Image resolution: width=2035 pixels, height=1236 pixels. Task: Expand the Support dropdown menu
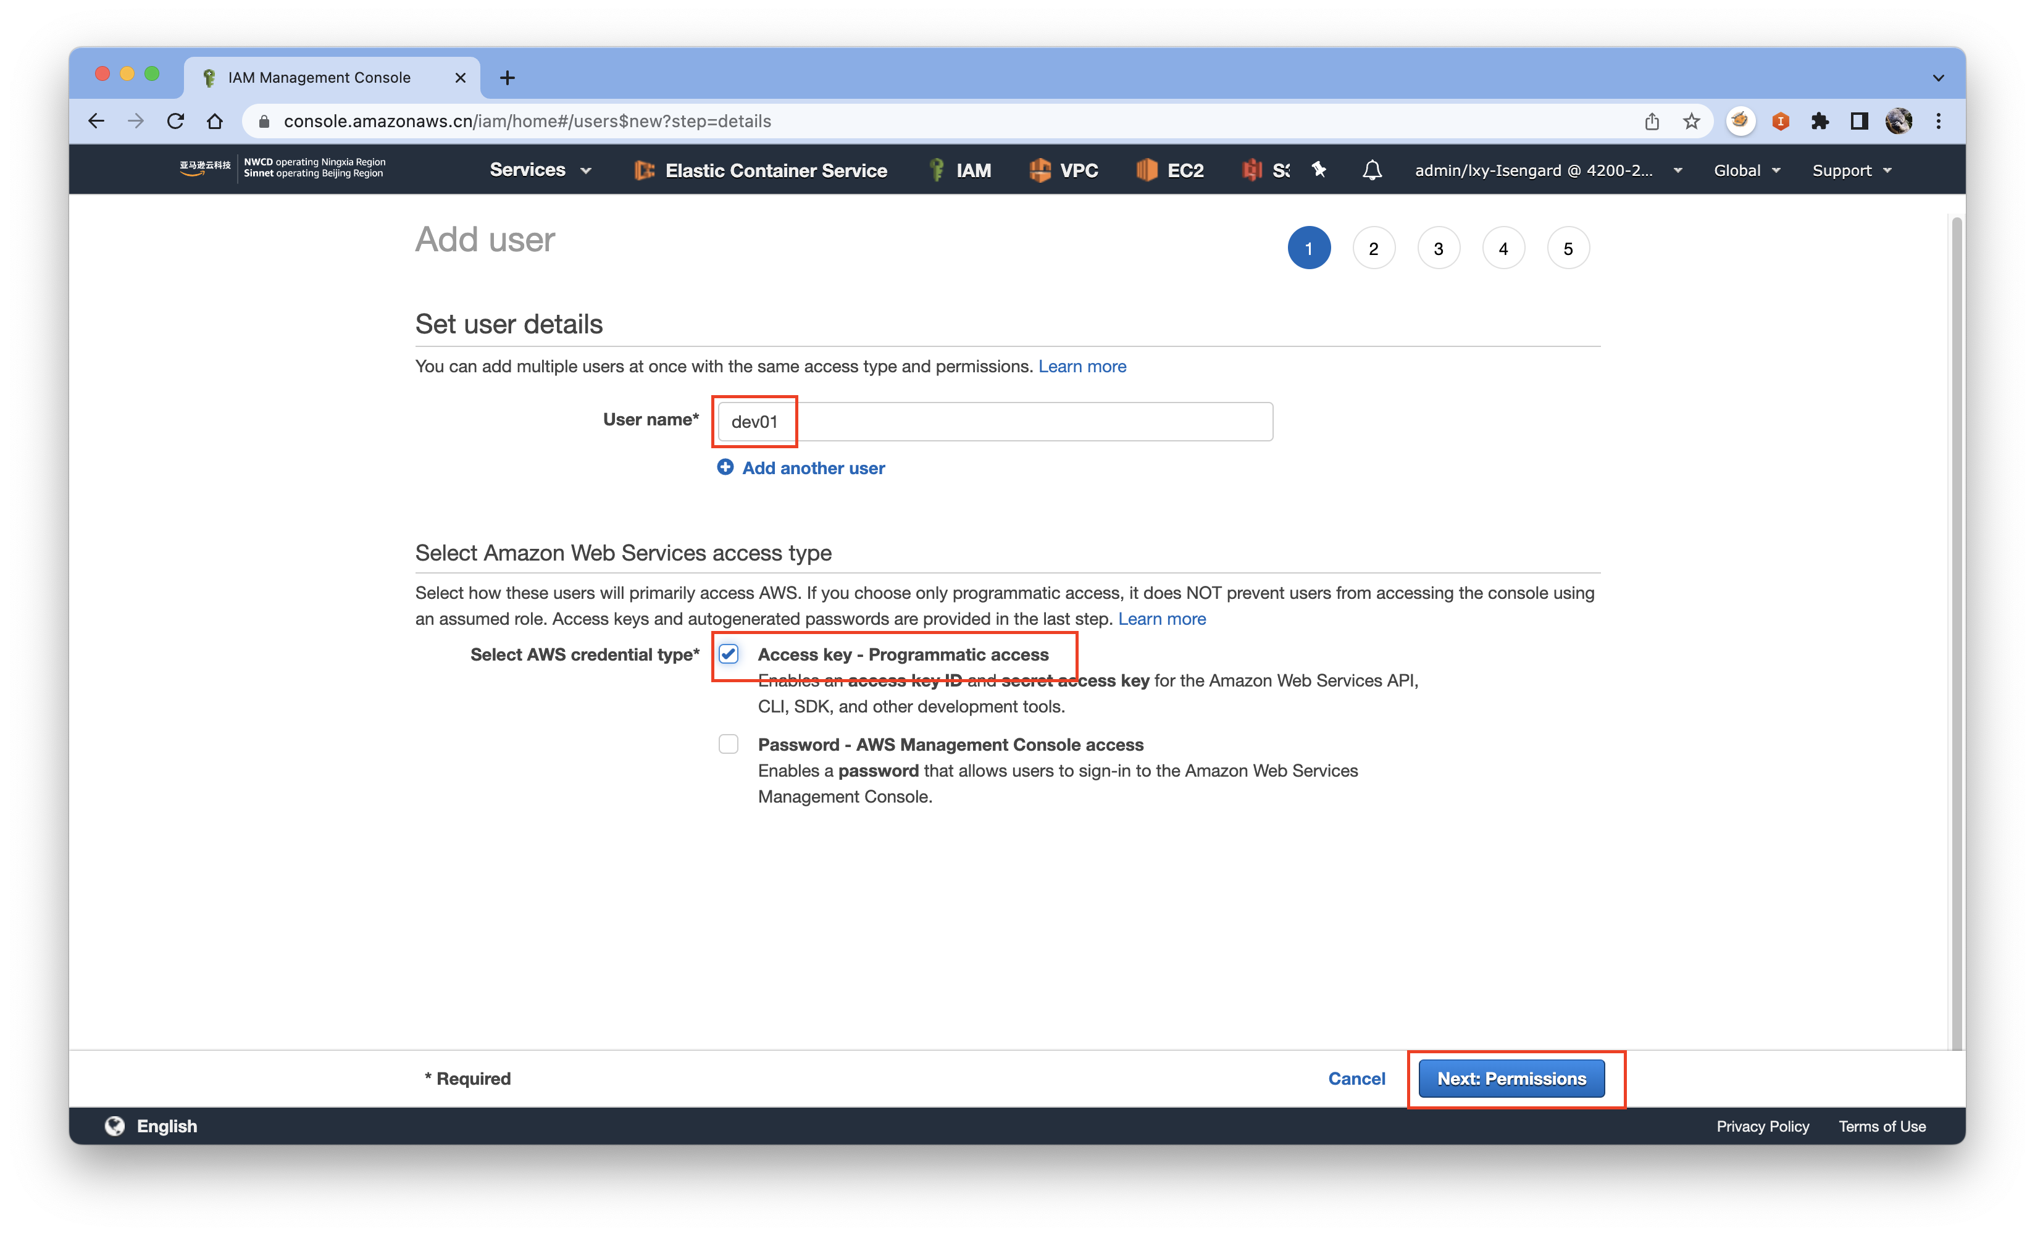[1852, 170]
